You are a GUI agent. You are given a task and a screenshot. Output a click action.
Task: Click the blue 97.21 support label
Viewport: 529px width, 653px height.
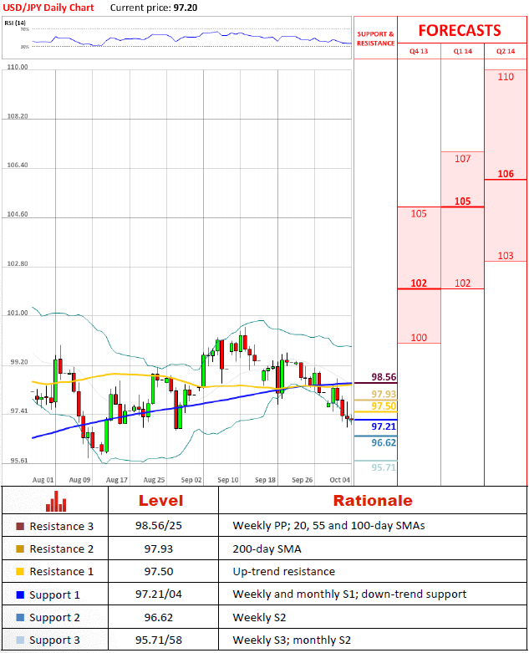point(384,426)
